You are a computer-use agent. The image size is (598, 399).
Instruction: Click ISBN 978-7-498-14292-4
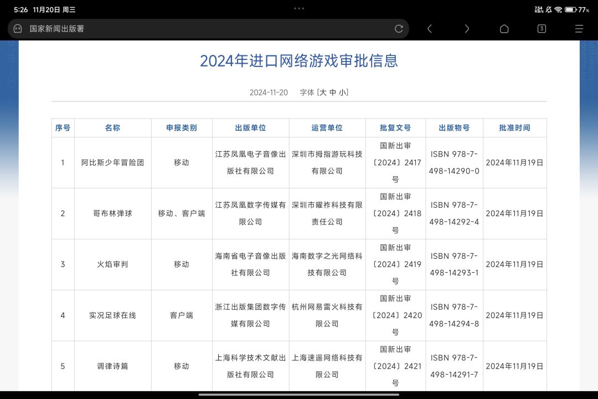454,213
